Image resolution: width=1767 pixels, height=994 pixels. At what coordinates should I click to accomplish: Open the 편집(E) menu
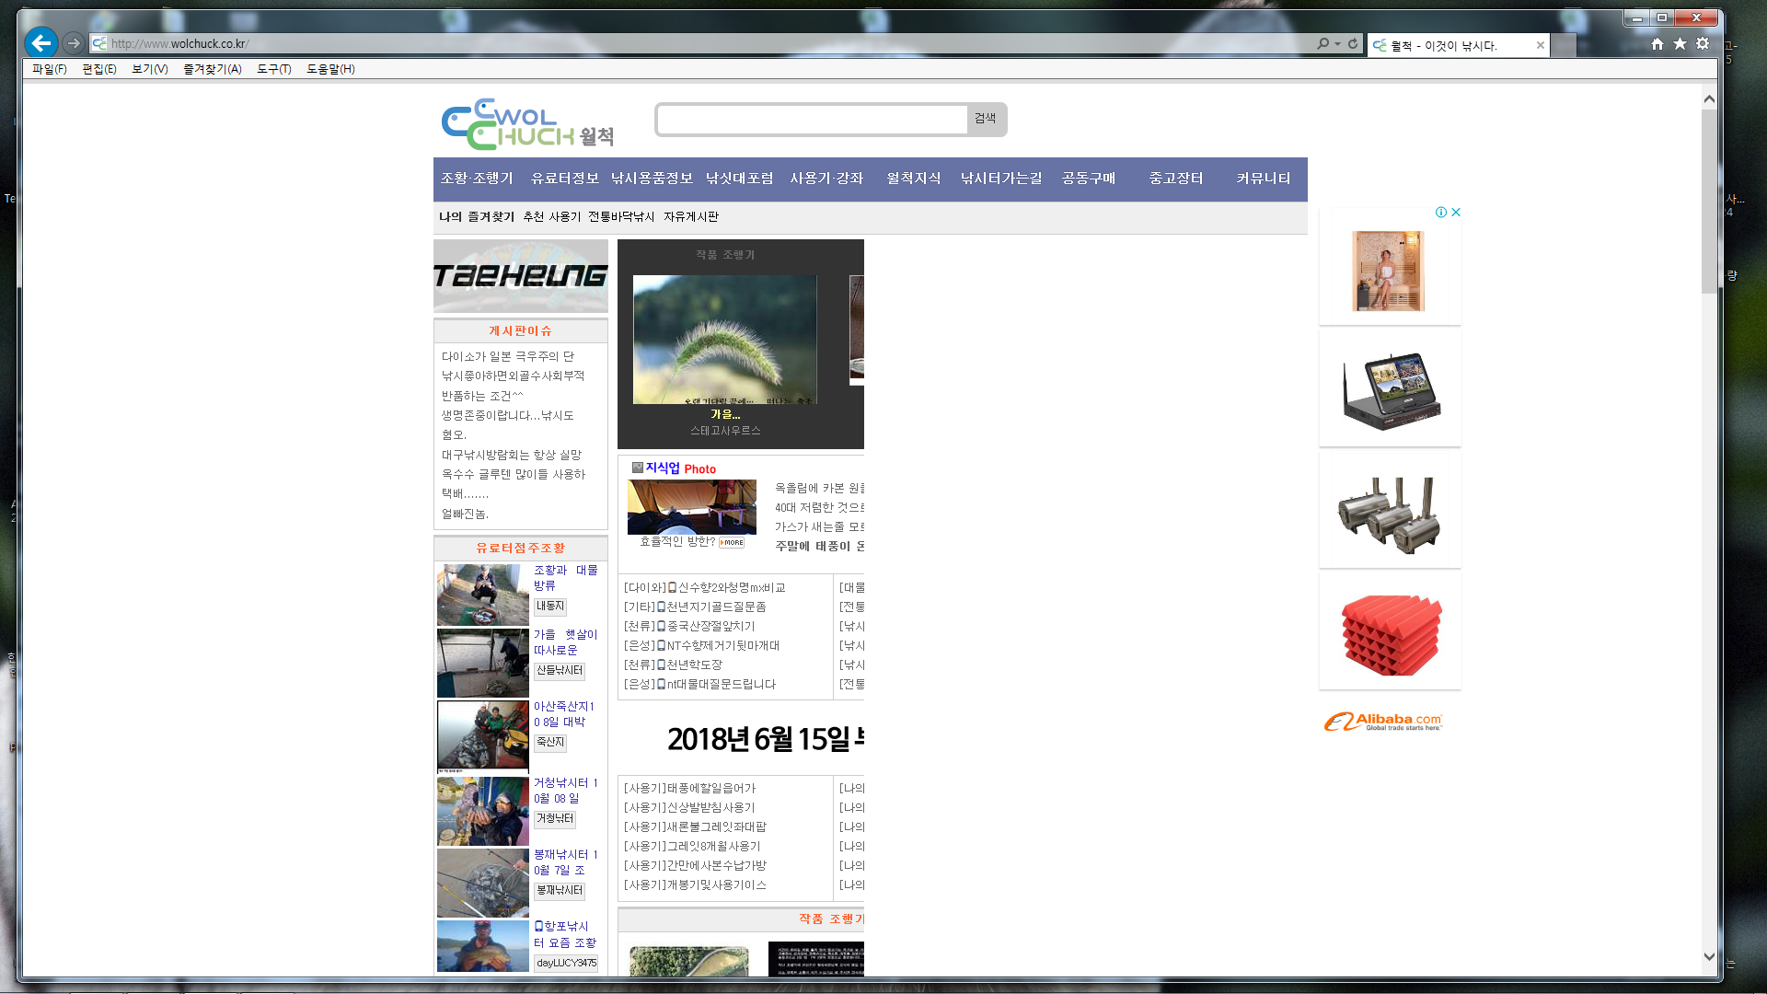point(98,69)
